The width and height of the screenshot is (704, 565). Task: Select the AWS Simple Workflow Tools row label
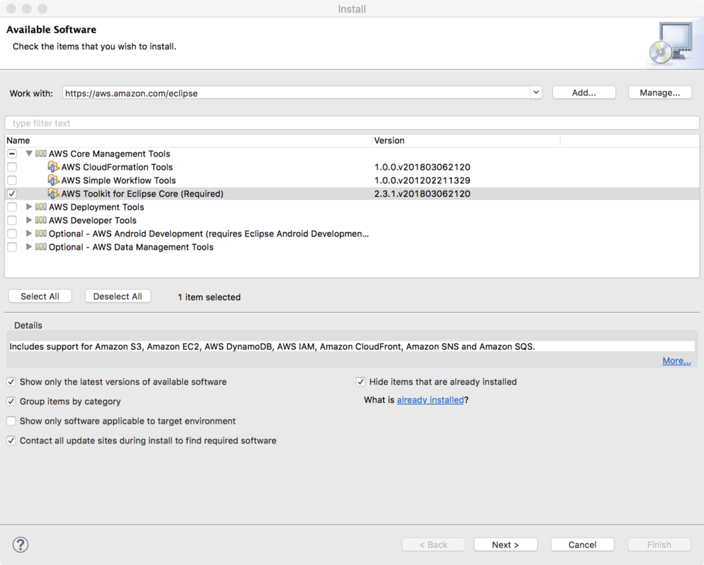coord(119,180)
